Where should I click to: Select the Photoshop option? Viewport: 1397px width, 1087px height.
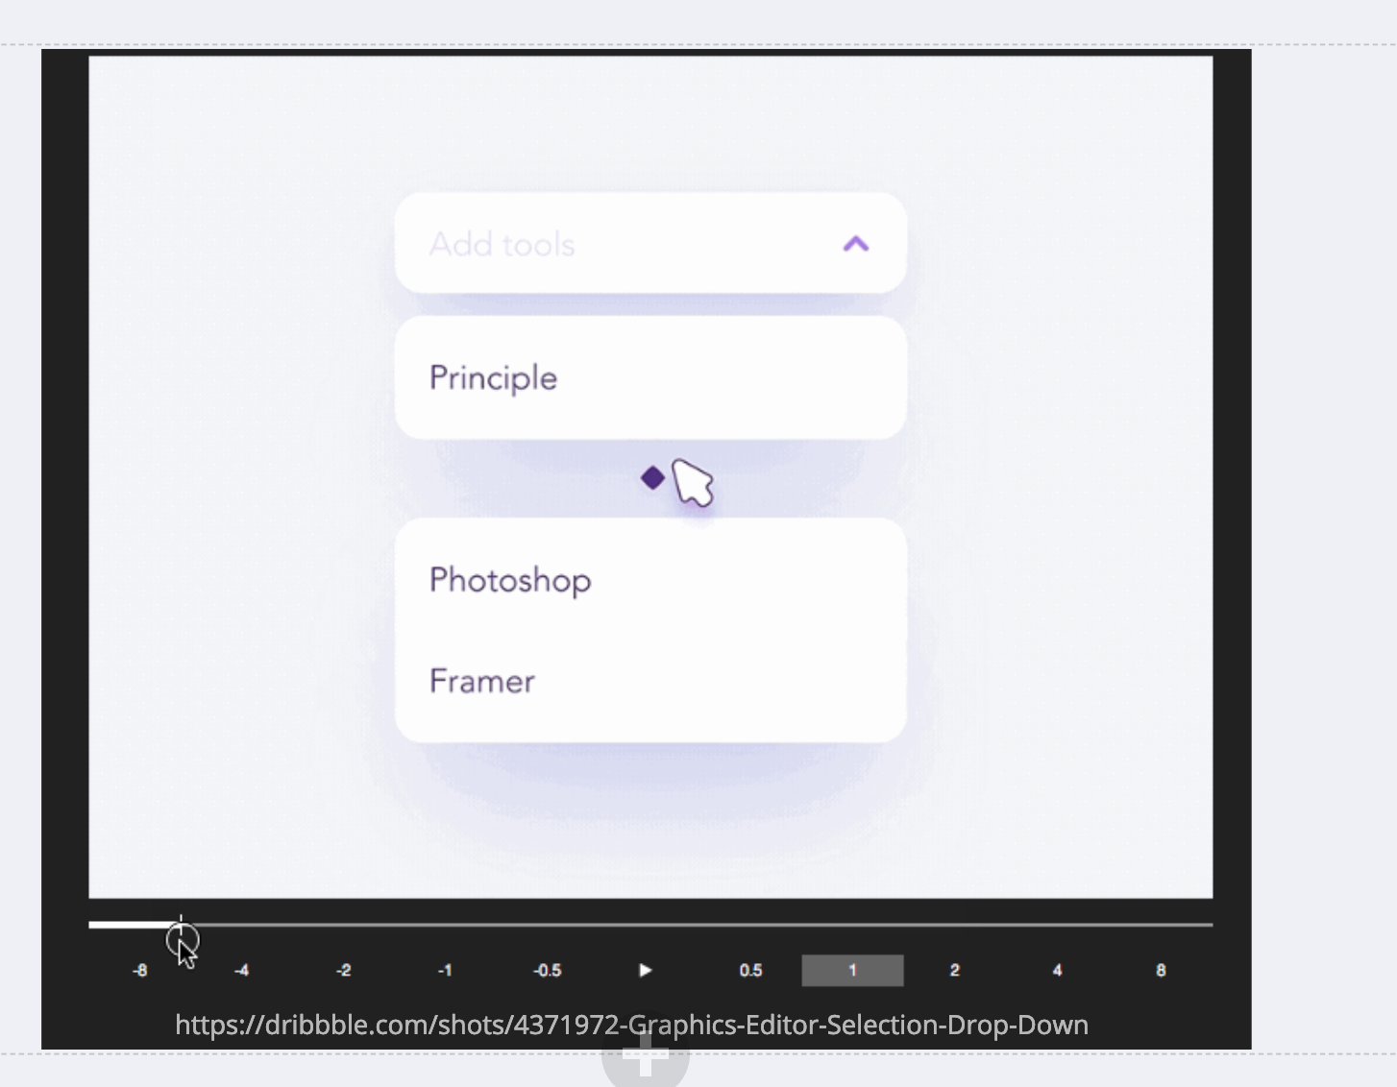click(x=650, y=579)
